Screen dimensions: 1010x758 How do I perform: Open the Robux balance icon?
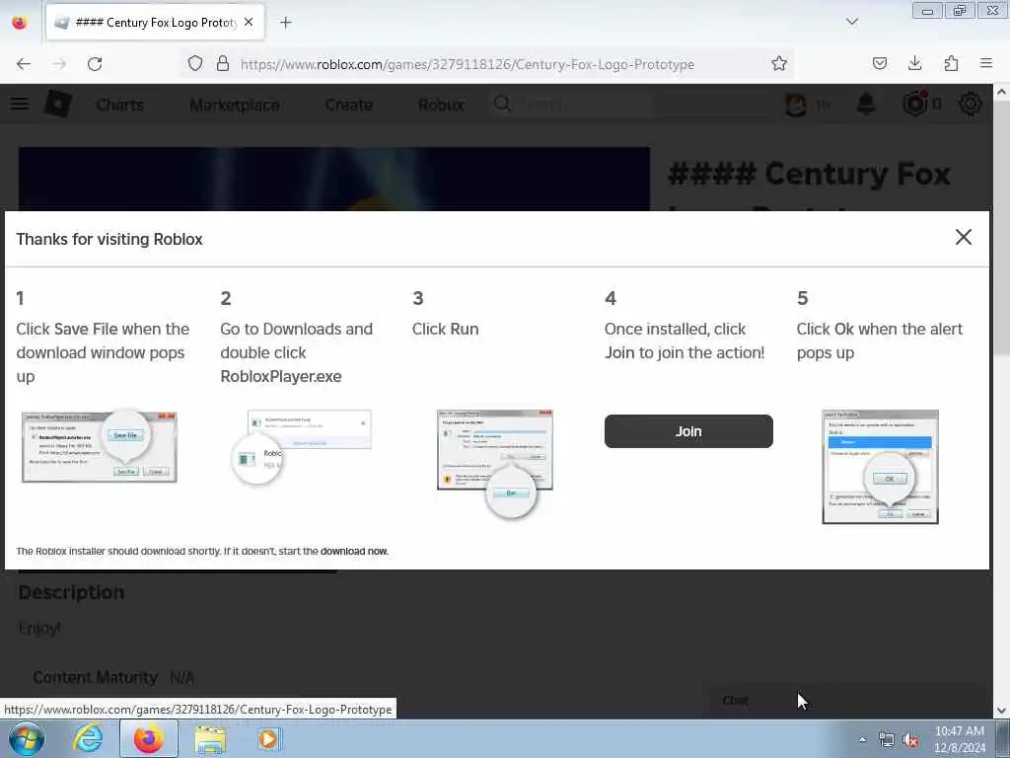tap(915, 104)
